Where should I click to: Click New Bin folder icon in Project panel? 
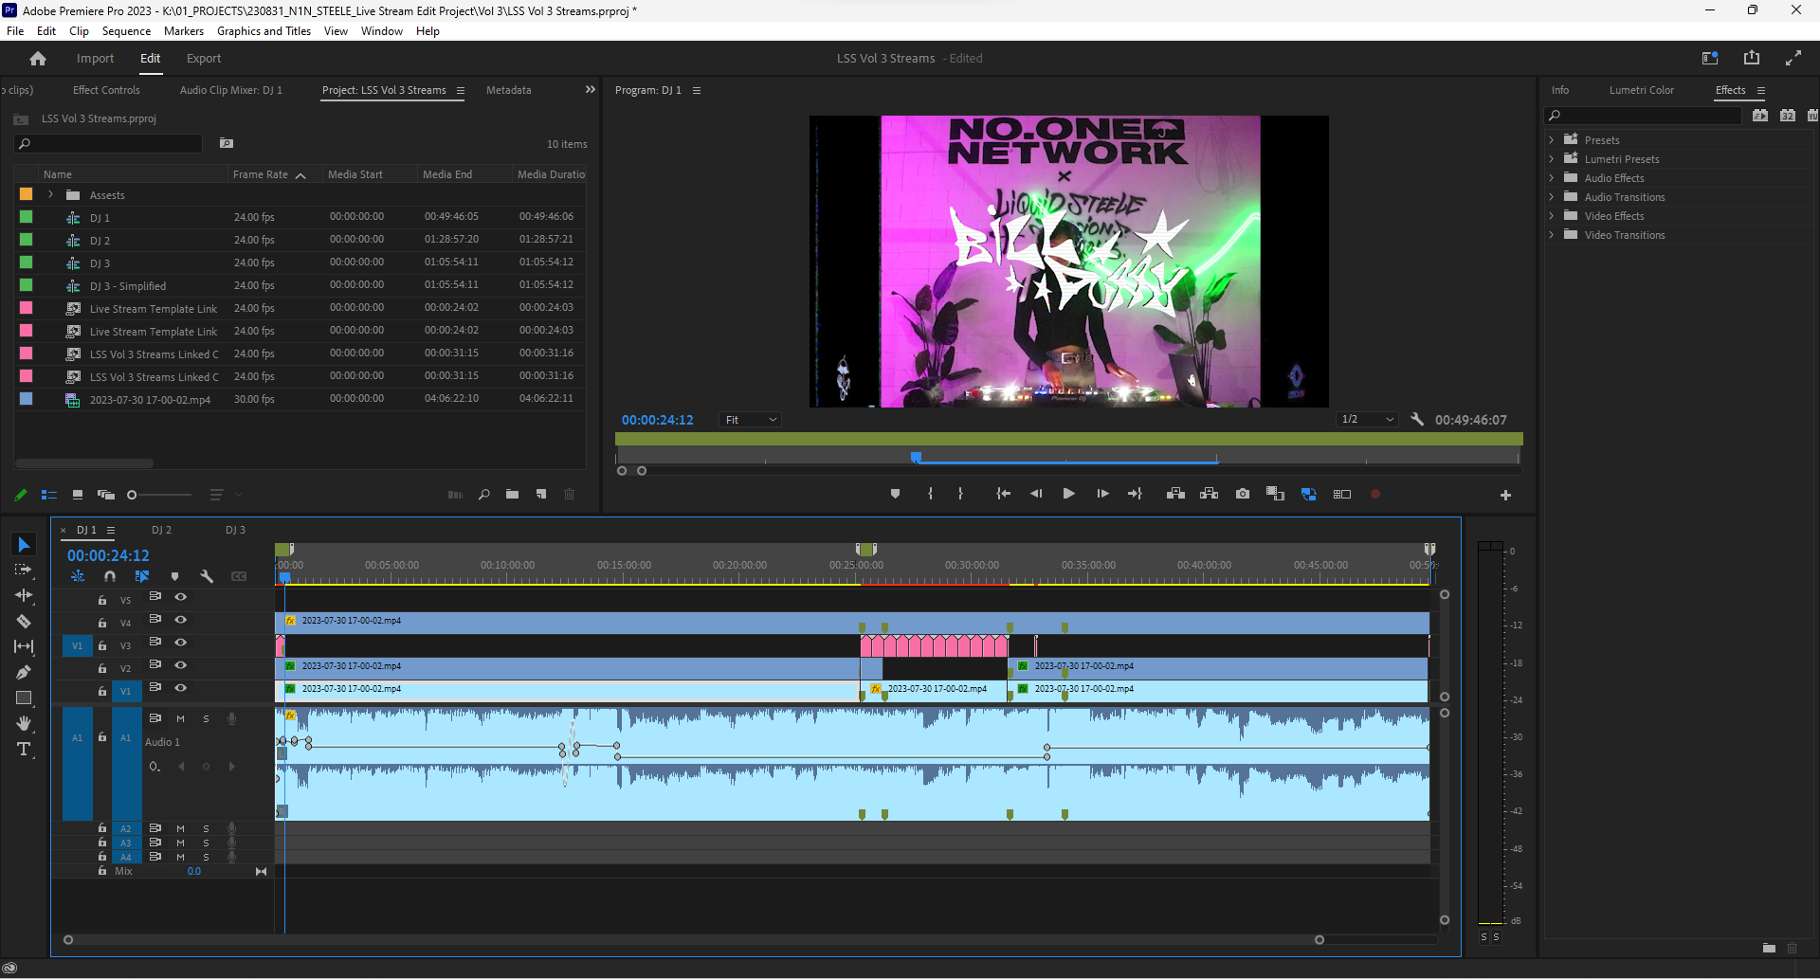(512, 494)
